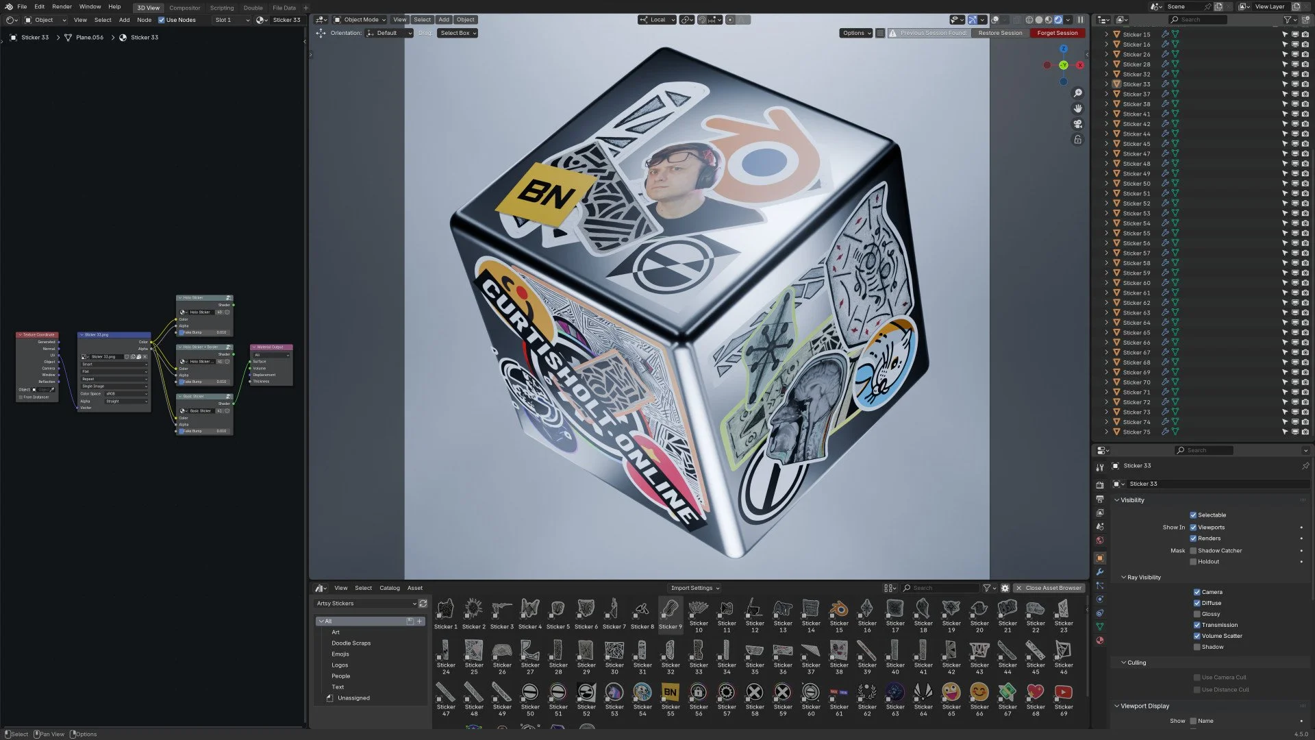Expand Sticker 15 in the outliner
This screenshot has width=1315, height=740.
click(x=1106, y=34)
